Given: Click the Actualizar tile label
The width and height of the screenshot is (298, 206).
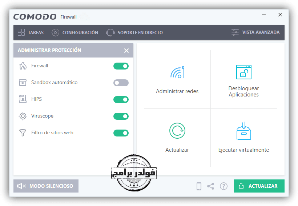Looking at the screenshot, I should (177, 150).
